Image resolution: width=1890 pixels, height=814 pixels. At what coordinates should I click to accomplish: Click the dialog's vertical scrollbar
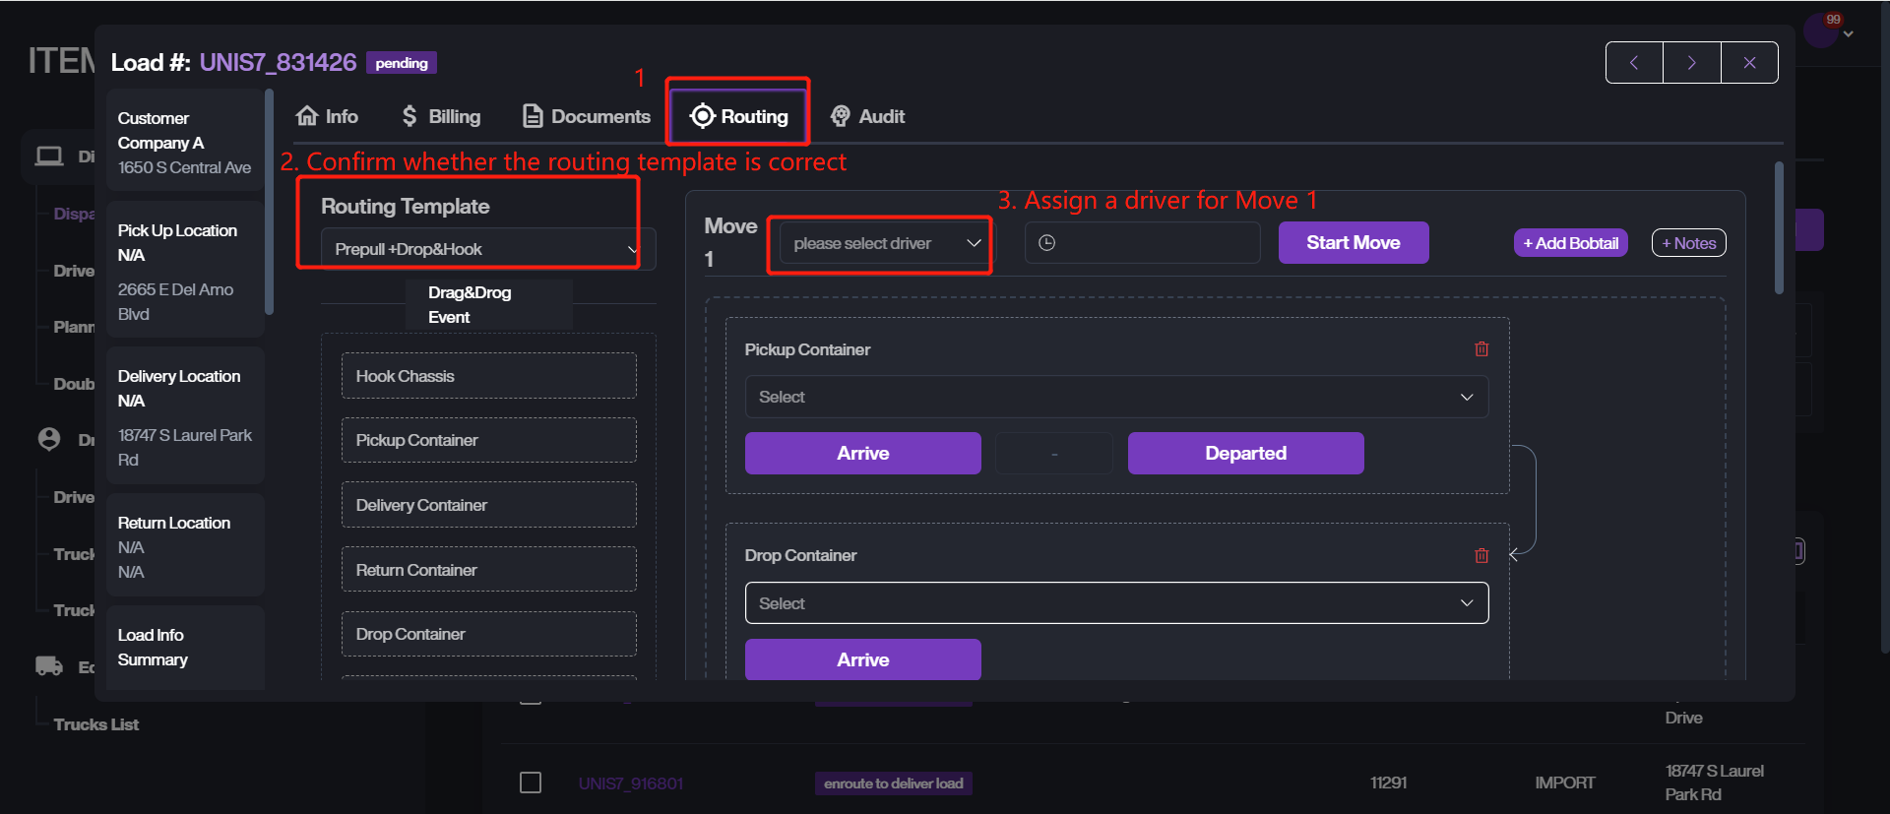[x=1779, y=228]
